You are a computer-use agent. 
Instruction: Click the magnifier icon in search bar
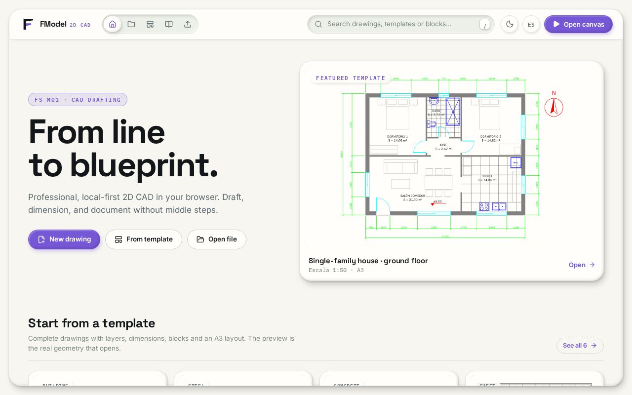tap(318, 24)
